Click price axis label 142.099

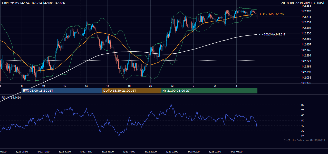click(x=306, y=72)
